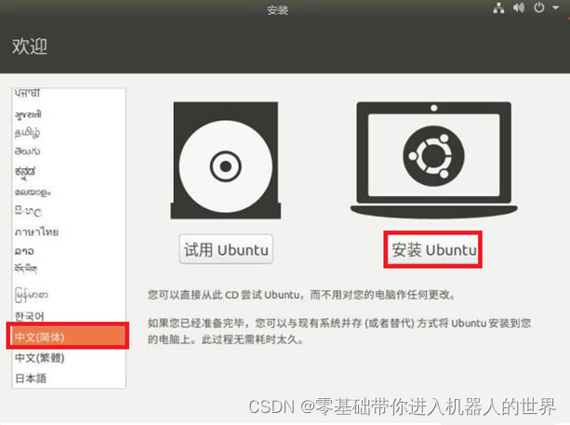
Task: Select 中文(繁體) language option
Action: [69, 358]
